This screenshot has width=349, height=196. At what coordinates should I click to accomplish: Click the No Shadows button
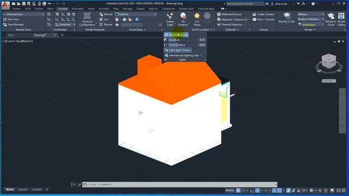click(x=183, y=20)
